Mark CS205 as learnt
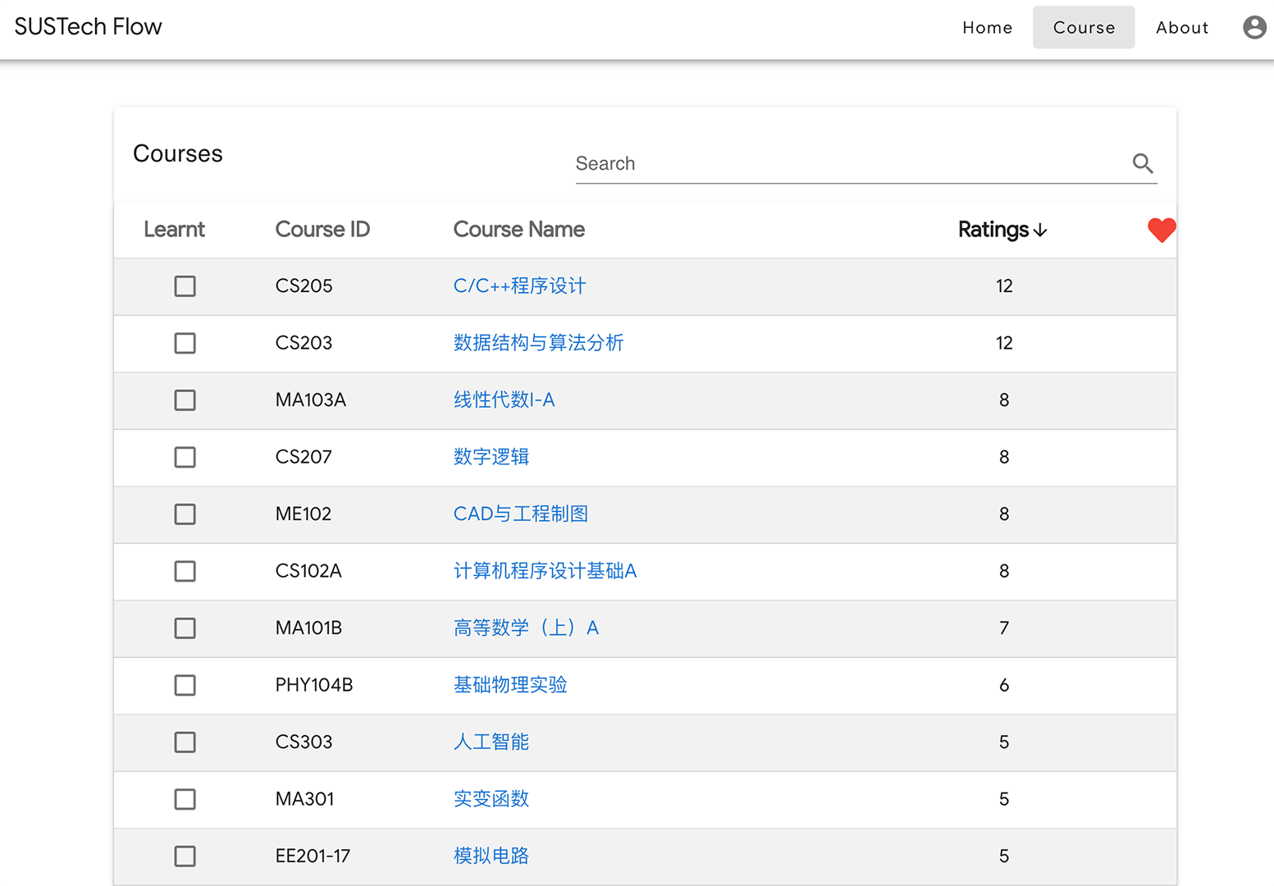The height and width of the screenshot is (886, 1274). coord(185,286)
